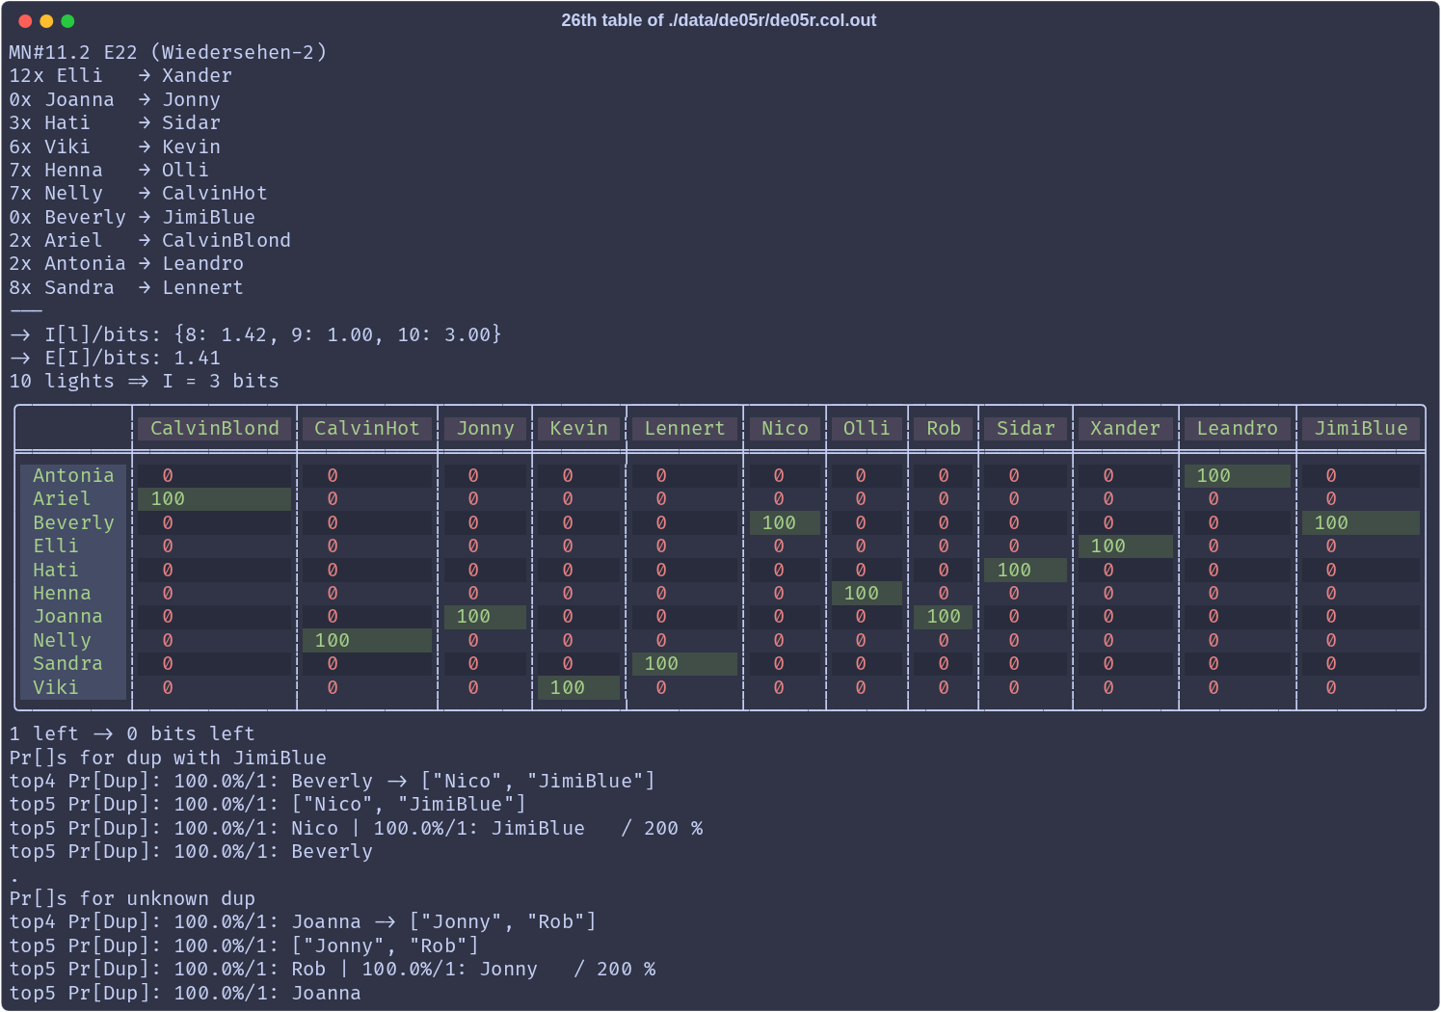This screenshot has height=1012, width=1441.
Task: Click the 100 cell for Antonia under Leandro
Action: [1214, 475]
